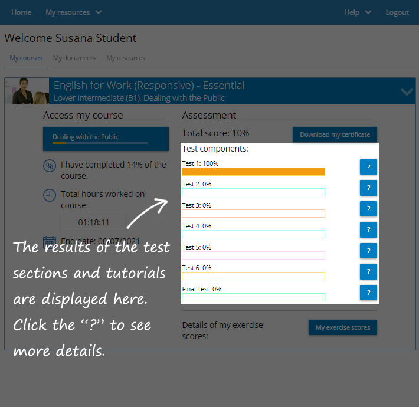This screenshot has height=407, width=419.
Task: Switch to the My documents tab
Action: [74, 58]
